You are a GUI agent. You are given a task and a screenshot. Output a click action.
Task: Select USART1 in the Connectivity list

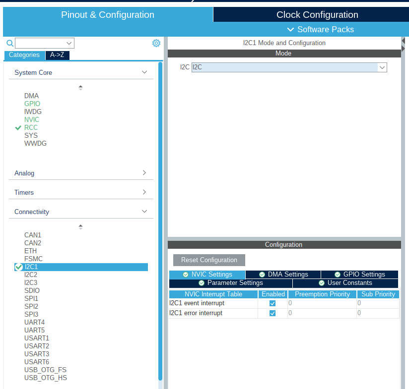tap(37, 338)
